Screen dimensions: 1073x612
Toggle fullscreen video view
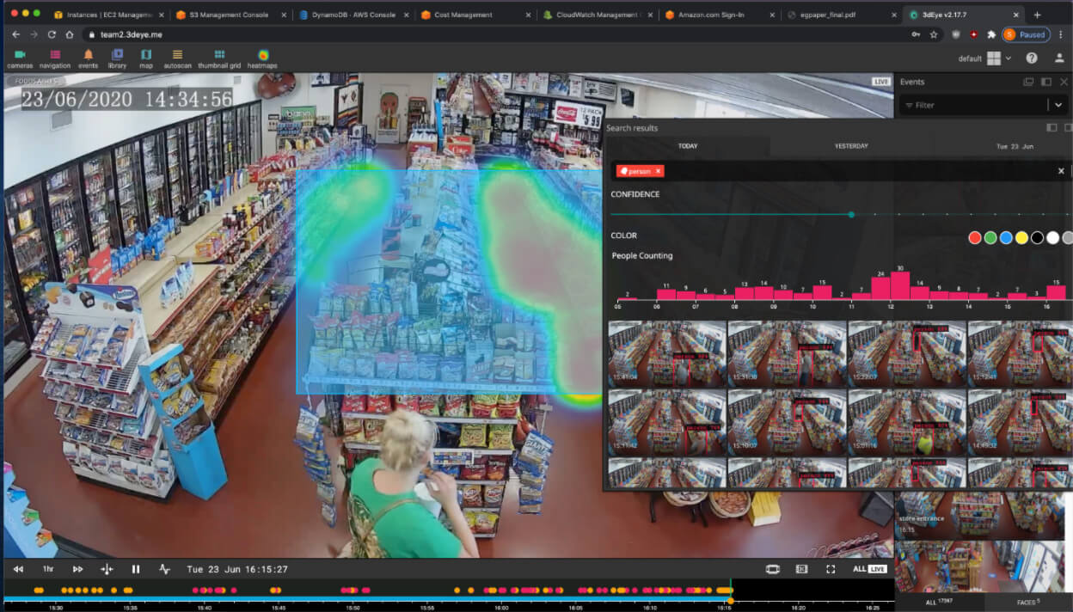point(831,569)
